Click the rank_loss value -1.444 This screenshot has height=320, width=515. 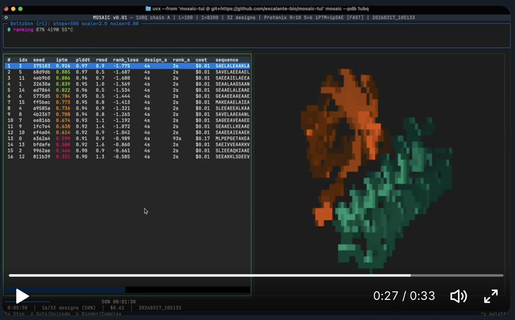pyautogui.click(x=121, y=96)
